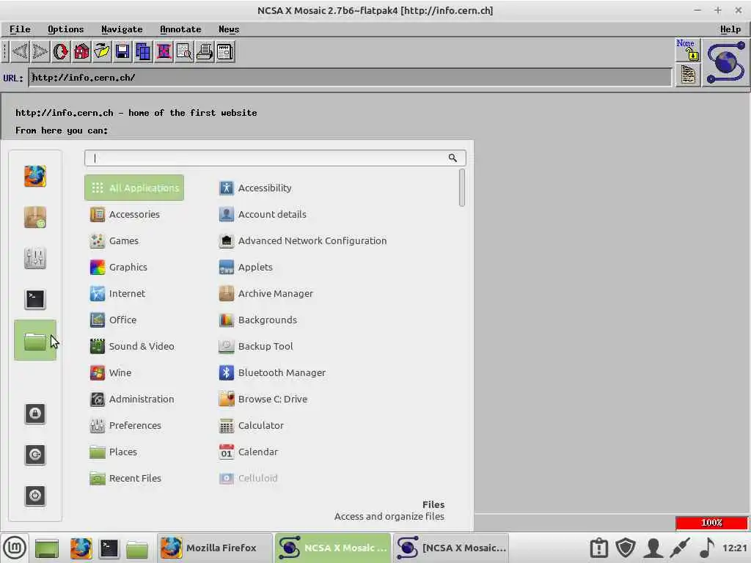Click the None security lock icon

point(688,50)
